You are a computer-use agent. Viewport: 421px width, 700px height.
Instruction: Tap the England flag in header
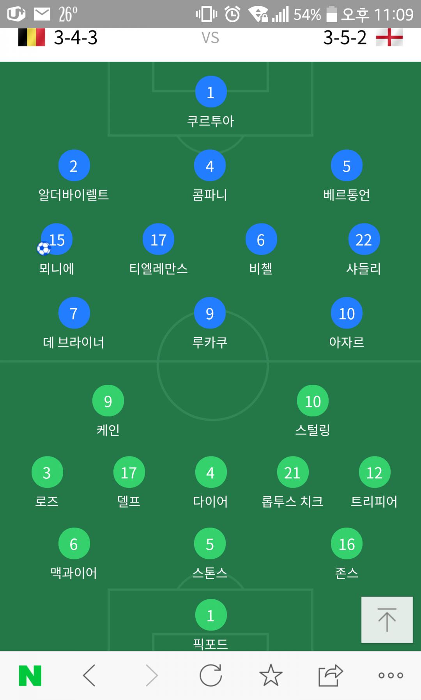(389, 38)
